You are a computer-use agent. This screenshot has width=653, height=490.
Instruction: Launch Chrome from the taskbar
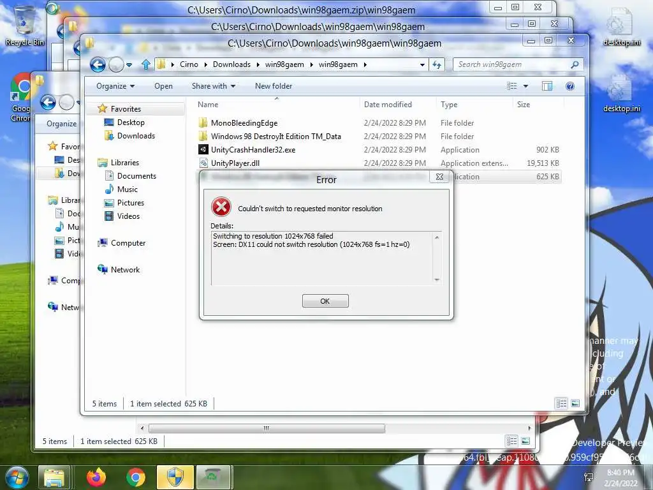(x=136, y=477)
